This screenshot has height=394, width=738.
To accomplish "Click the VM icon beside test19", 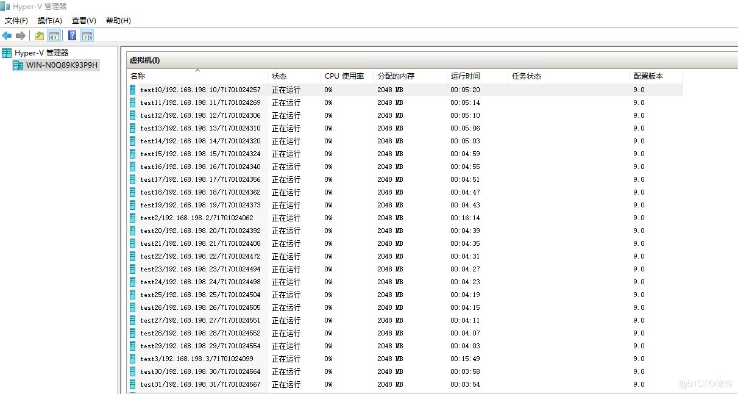I will [x=133, y=205].
